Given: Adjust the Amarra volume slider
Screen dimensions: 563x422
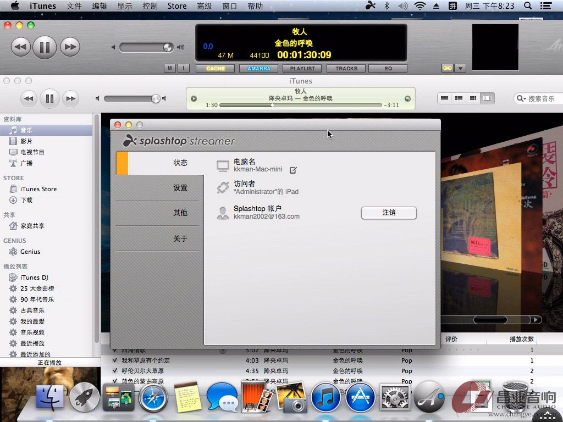Looking at the screenshot, I should 146,47.
